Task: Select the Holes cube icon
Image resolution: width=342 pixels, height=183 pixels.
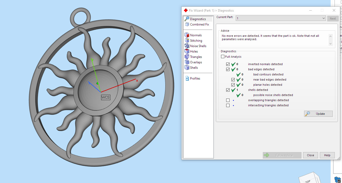Action: tap(187, 51)
